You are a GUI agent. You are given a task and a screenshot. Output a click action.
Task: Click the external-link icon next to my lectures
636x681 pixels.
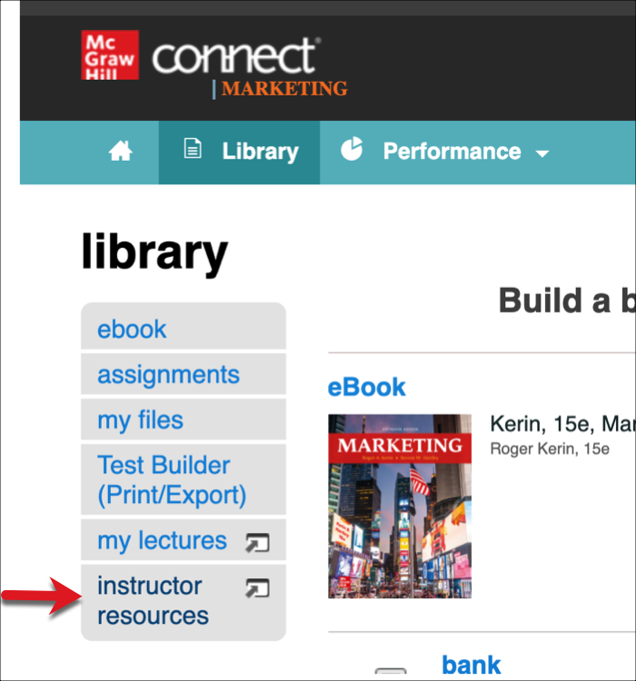(x=257, y=543)
